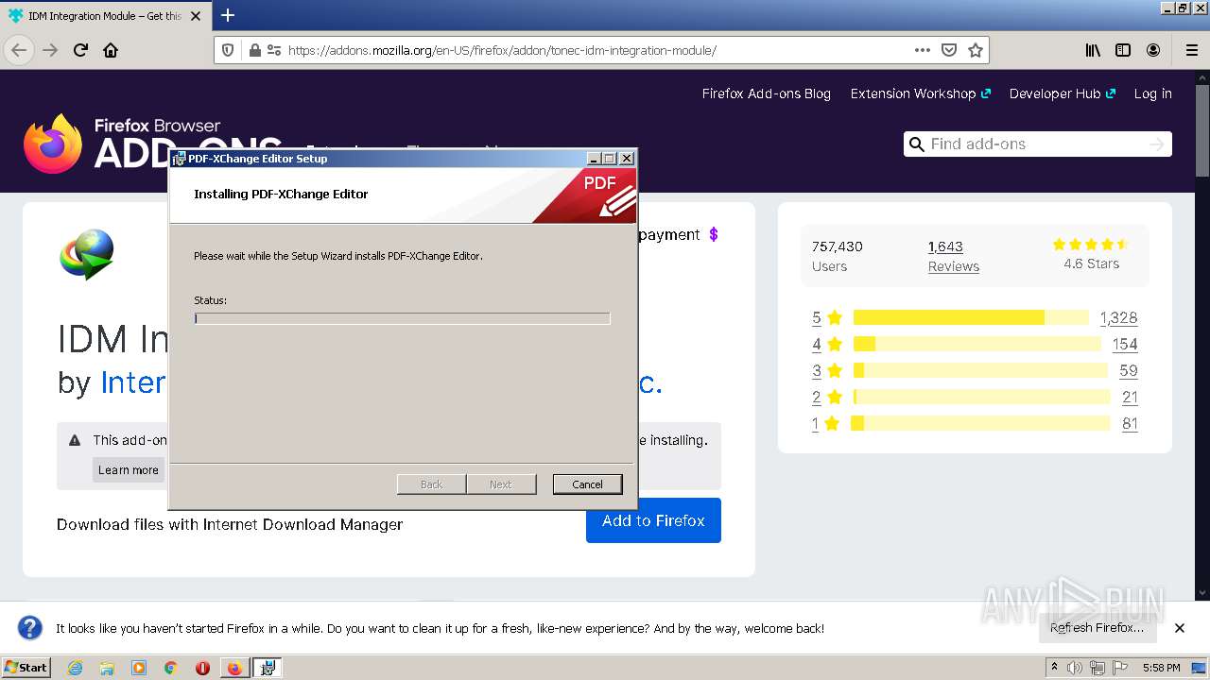Open the 81 one-star reviews count

click(x=1130, y=423)
